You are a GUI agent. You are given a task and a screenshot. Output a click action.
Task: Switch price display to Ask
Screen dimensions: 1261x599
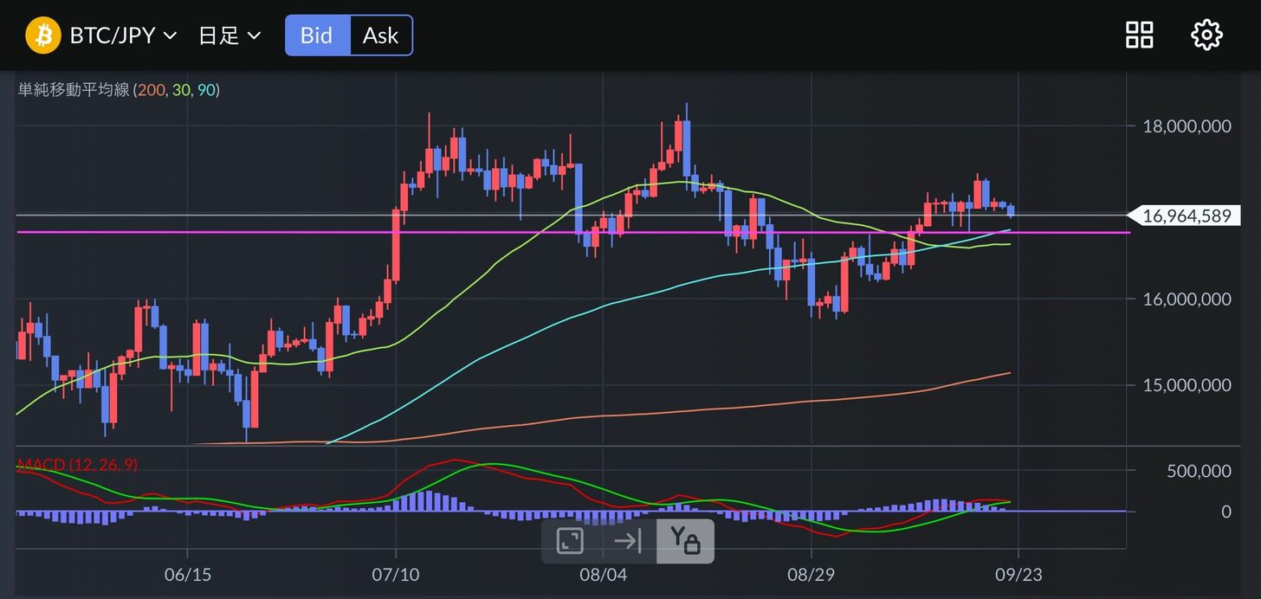(x=380, y=35)
